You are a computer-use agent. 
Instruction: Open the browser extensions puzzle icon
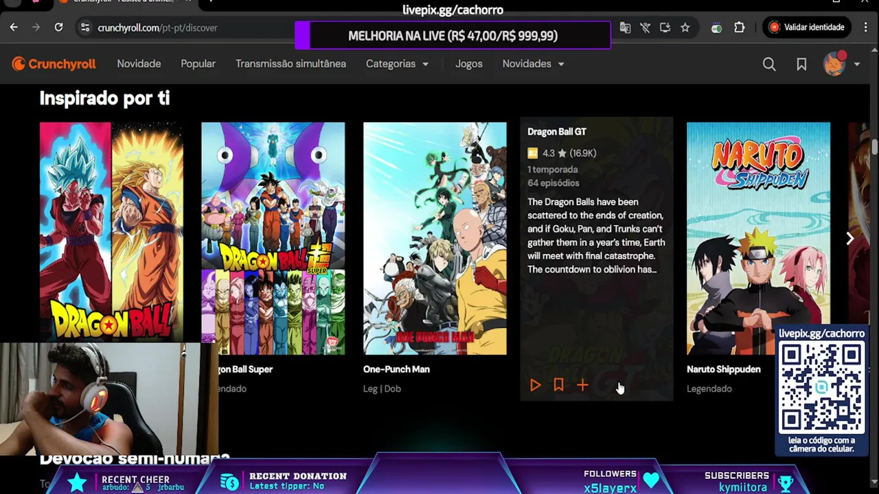(739, 27)
